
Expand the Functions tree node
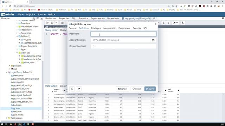tap(17, 23)
